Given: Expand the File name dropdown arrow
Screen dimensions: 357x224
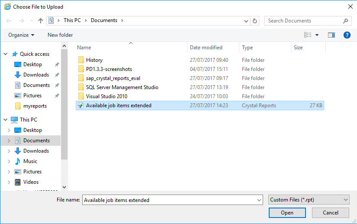Looking at the screenshot, I should click(259, 200).
